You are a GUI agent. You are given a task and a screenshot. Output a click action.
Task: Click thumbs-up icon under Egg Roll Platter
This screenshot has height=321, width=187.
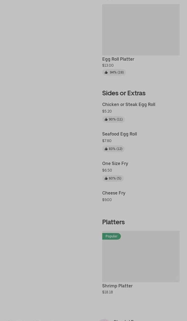[106, 72]
